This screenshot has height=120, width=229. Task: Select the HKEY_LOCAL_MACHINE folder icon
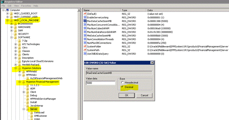click(11, 20)
